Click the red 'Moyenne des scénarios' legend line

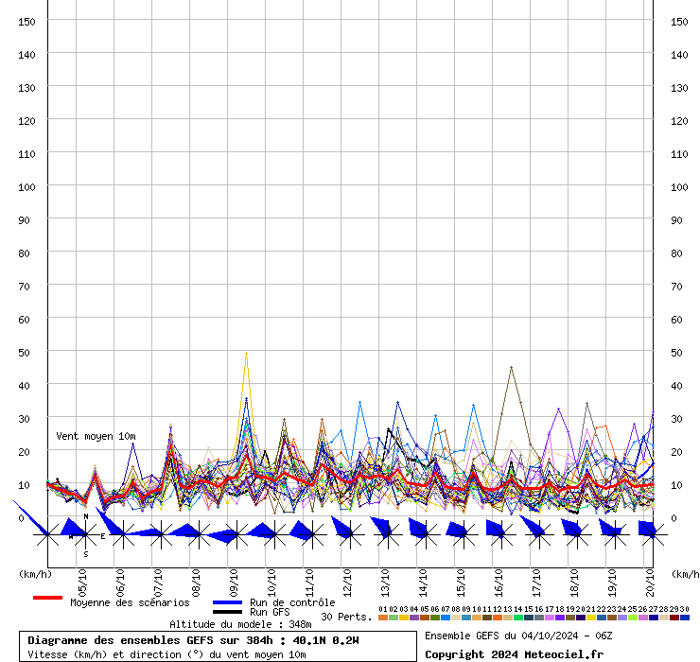point(47,598)
